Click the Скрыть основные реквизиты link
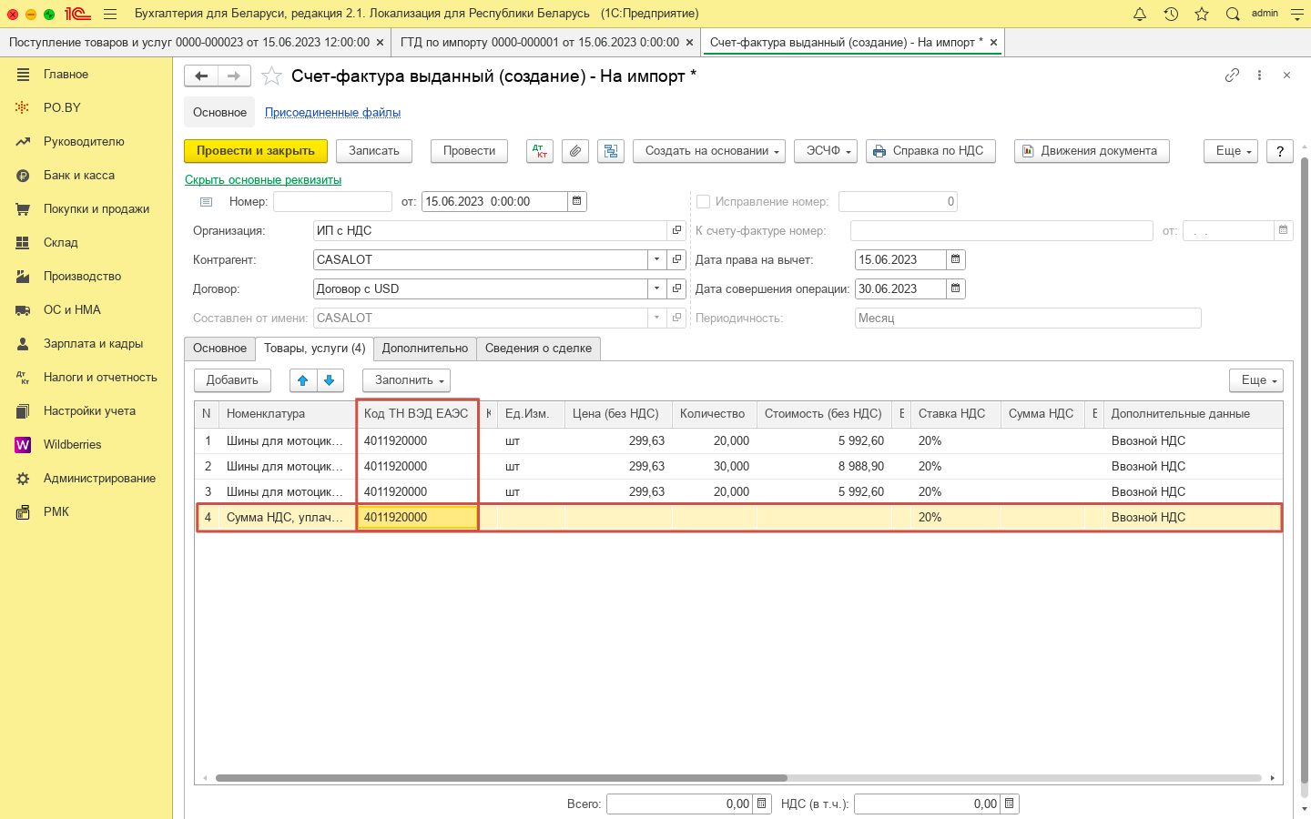This screenshot has width=1311, height=819. click(x=263, y=179)
